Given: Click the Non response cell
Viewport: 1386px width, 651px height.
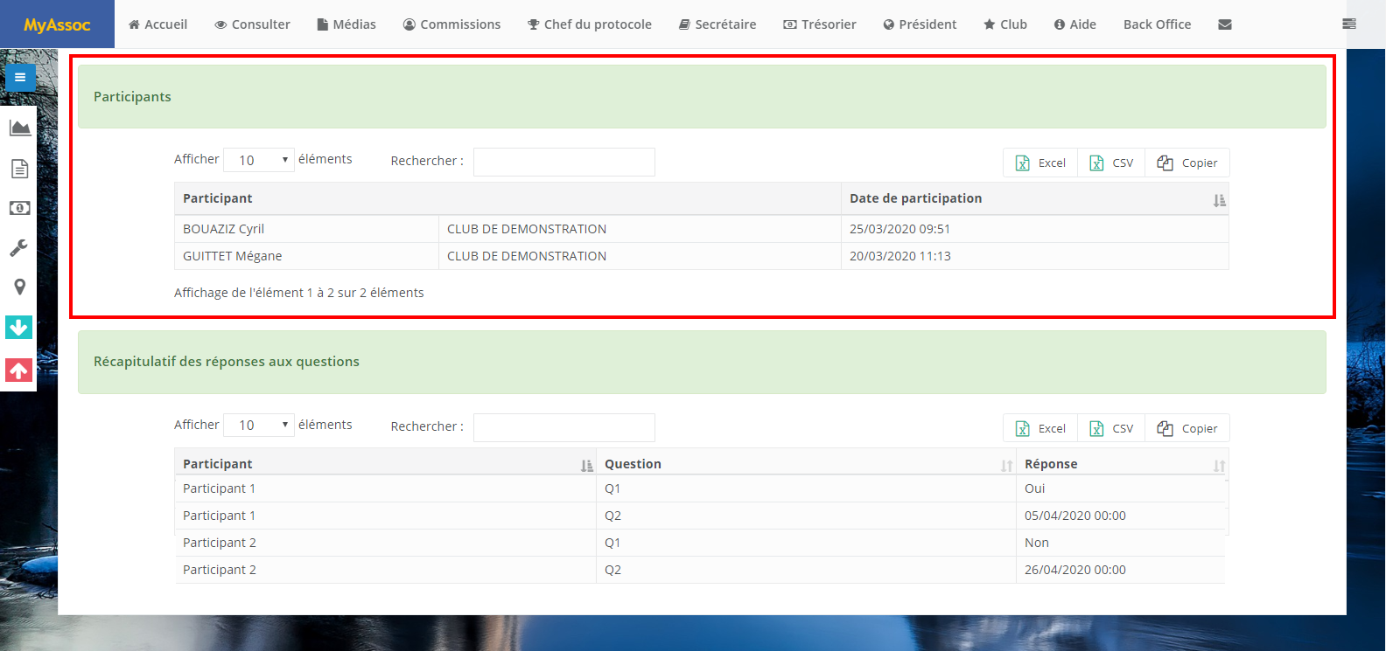Looking at the screenshot, I should (x=1123, y=543).
